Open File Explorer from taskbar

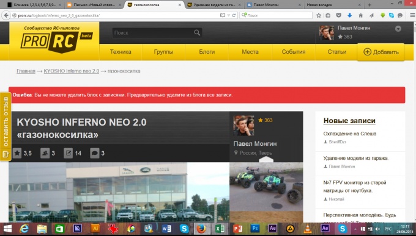42,229
